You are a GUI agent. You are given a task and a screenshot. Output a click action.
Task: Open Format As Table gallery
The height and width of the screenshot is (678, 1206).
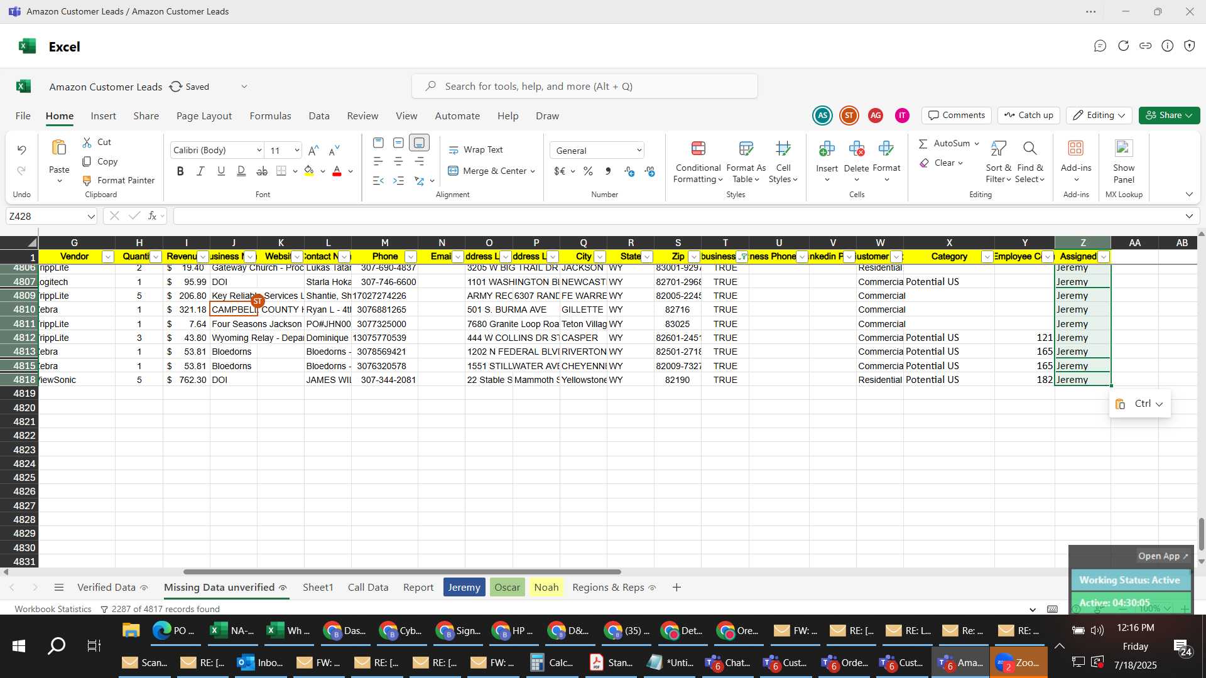pos(746,162)
